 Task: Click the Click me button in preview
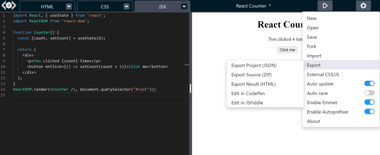coord(287,50)
